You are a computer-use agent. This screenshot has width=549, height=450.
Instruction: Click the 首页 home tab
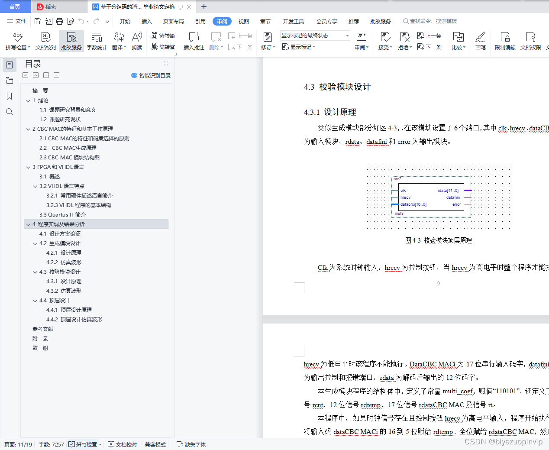pyautogui.click(x=15, y=6)
